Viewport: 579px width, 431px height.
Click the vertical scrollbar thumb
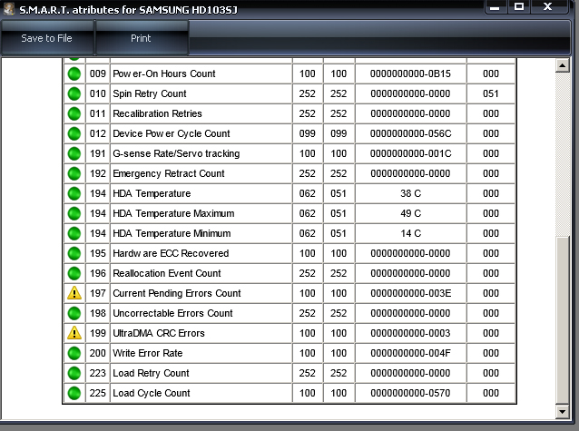pyautogui.click(x=563, y=320)
